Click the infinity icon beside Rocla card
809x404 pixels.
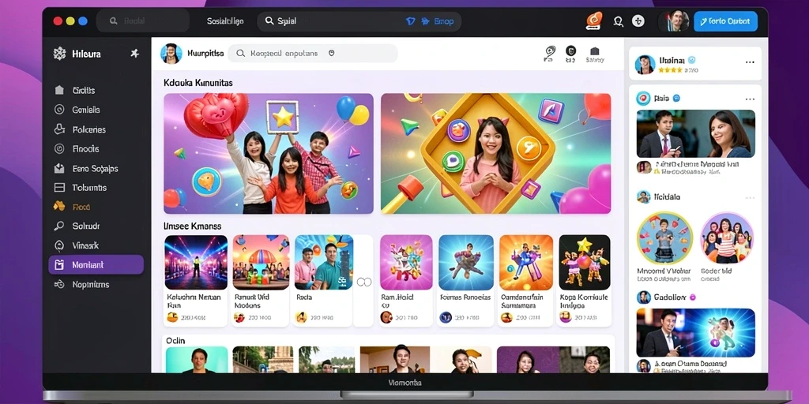pos(364,282)
